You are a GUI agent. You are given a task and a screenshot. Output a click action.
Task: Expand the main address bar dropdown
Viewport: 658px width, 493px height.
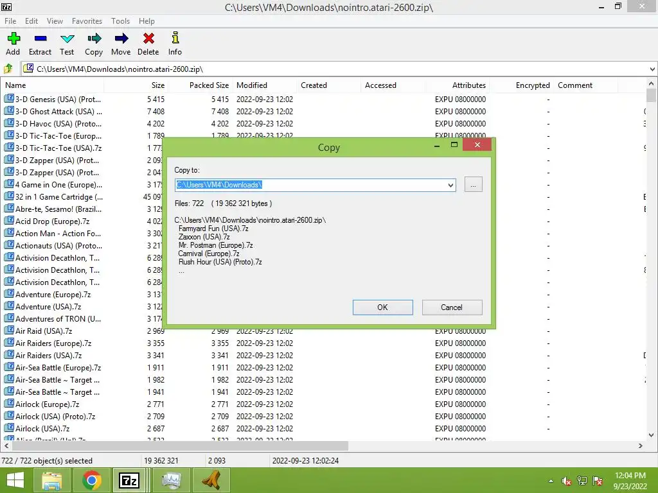[652, 69]
